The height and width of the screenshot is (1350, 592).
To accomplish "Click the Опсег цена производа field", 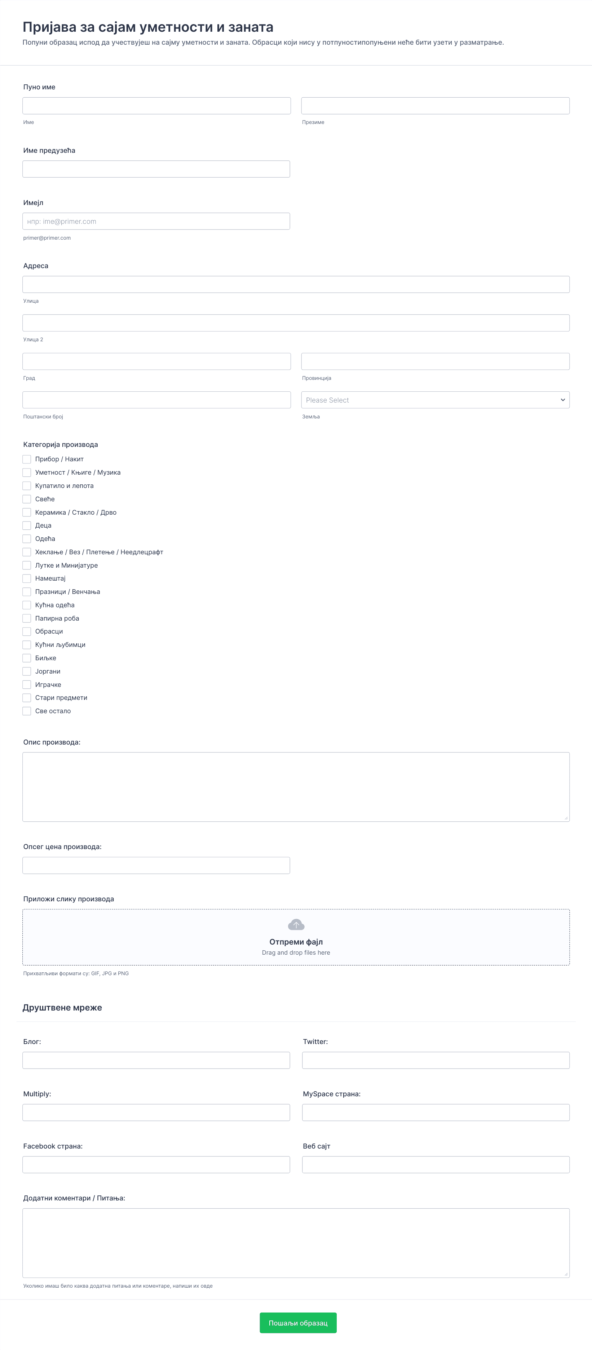I will click(x=156, y=865).
